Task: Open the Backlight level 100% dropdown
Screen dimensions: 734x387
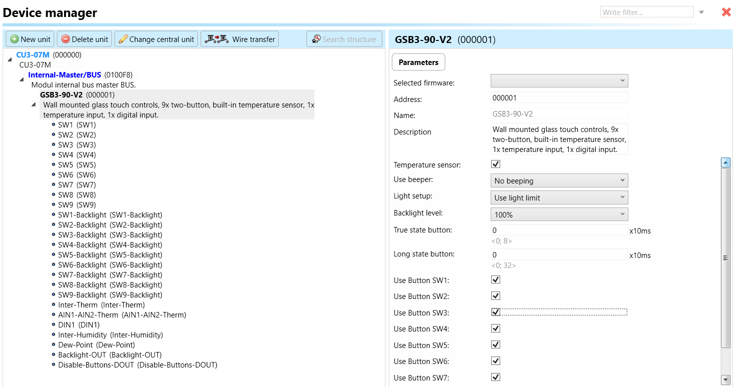Action: pyautogui.click(x=559, y=214)
